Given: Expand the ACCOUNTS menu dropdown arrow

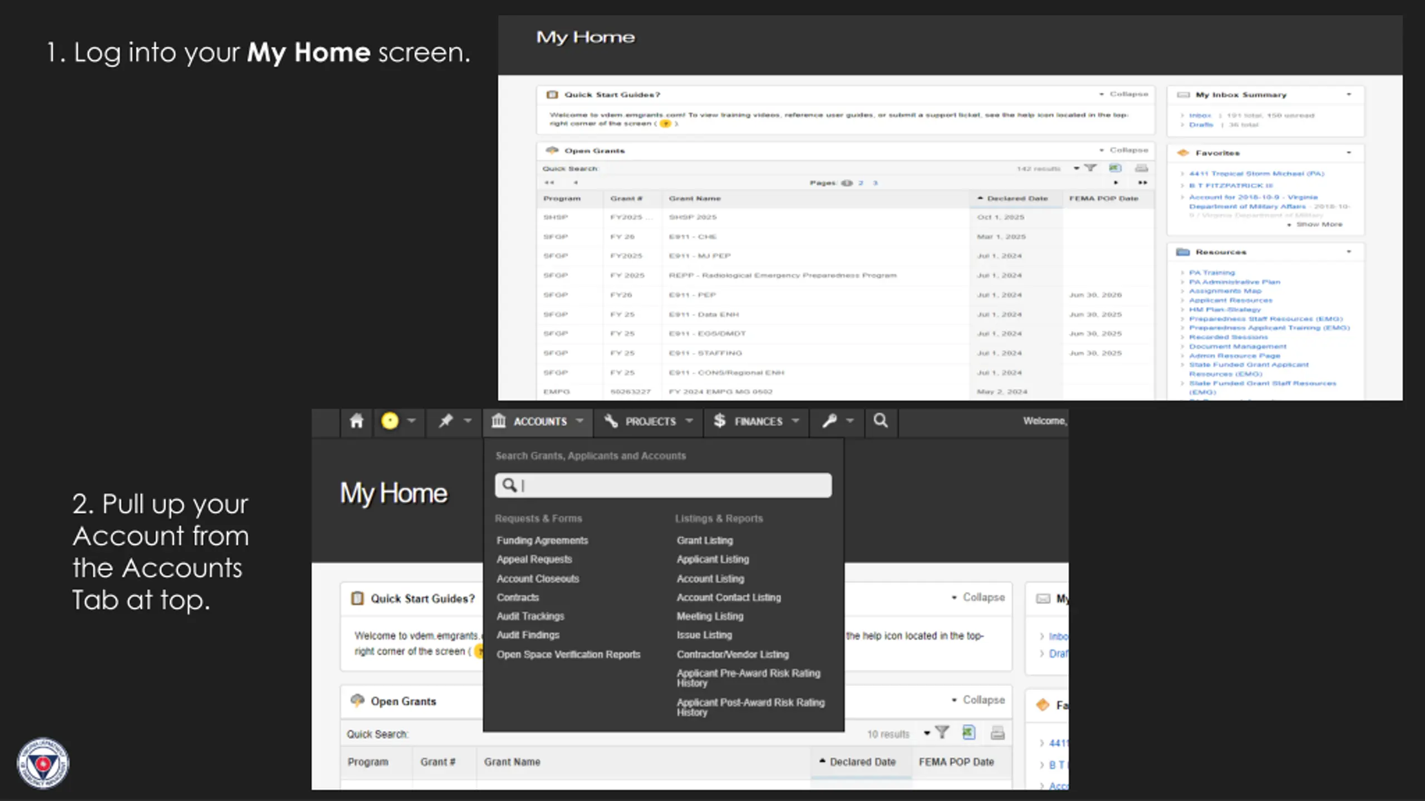Looking at the screenshot, I should click(579, 421).
